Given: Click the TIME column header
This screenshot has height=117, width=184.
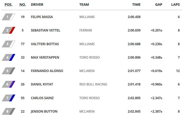Looking at the screenshot, I should 136,5.
